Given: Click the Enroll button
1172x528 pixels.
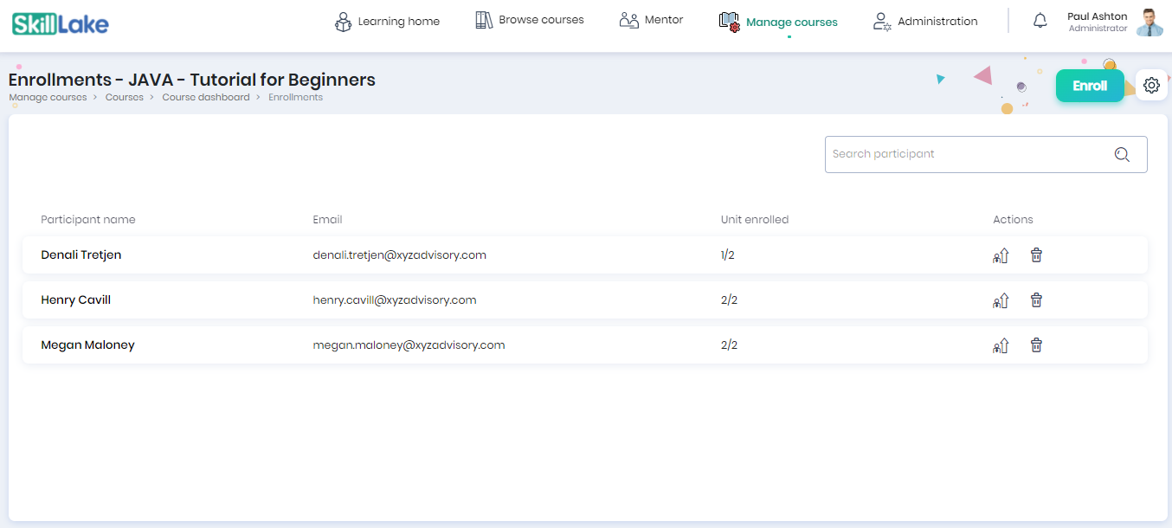Looking at the screenshot, I should (1090, 86).
